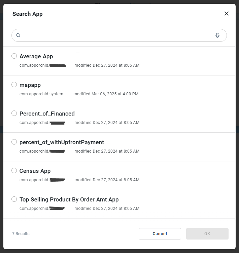Choose Top Selling Product radio button
Image resolution: width=239 pixels, height=253 pixels.
(14, 199)
